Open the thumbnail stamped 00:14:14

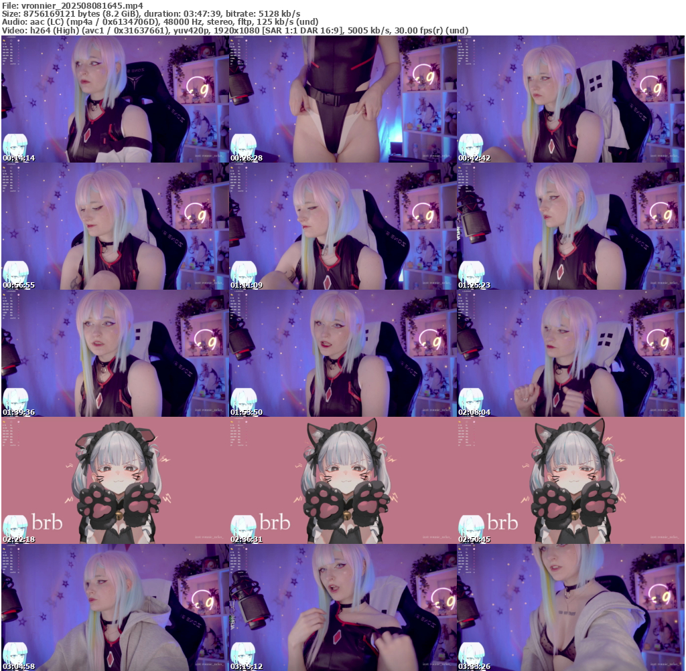[115, 99]
